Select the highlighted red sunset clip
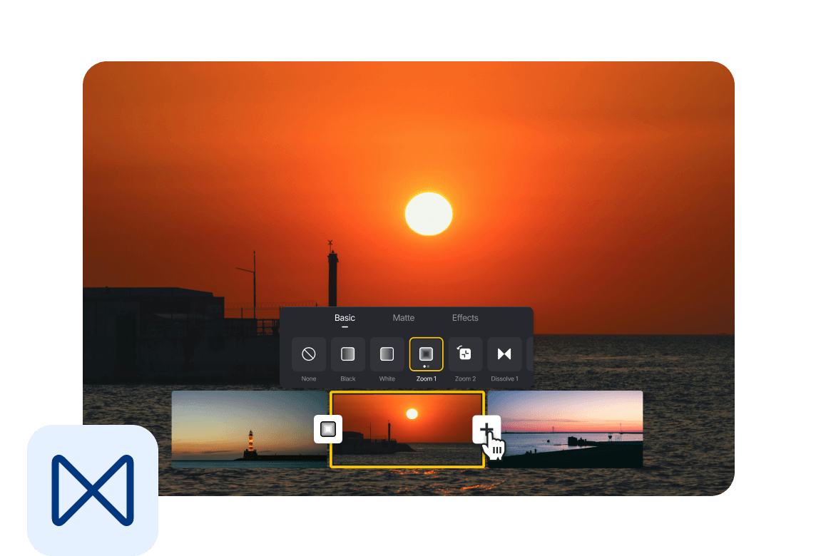 point(407,429)
